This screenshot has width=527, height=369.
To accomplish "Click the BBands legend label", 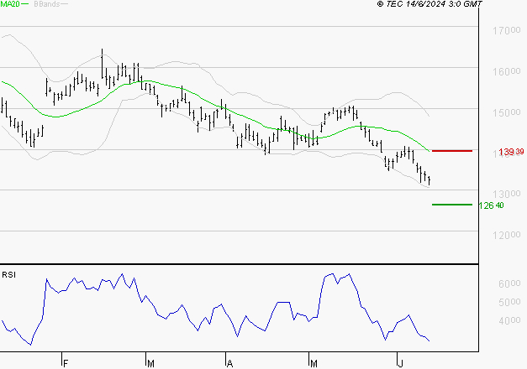I will (x=47, y=4).
